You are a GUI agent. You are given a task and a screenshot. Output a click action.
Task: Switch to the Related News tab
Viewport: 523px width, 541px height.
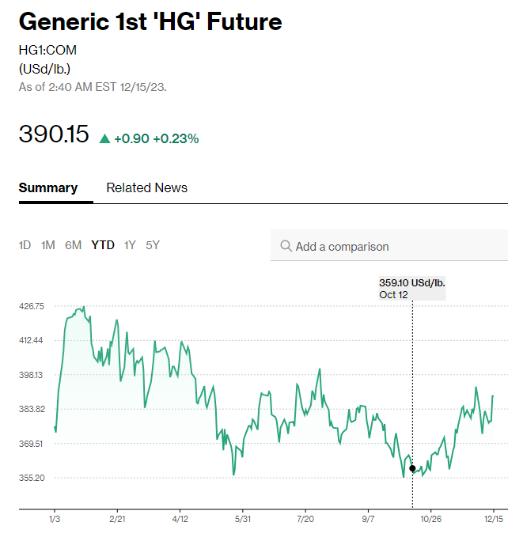tap(147, 187)
